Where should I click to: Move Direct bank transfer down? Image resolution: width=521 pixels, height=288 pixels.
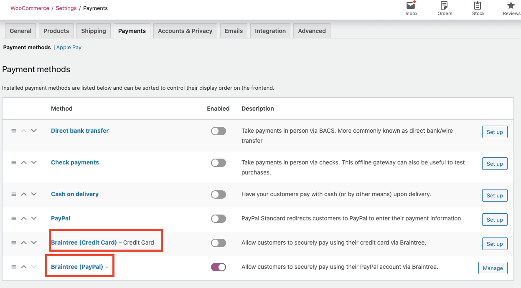[34, 131]
